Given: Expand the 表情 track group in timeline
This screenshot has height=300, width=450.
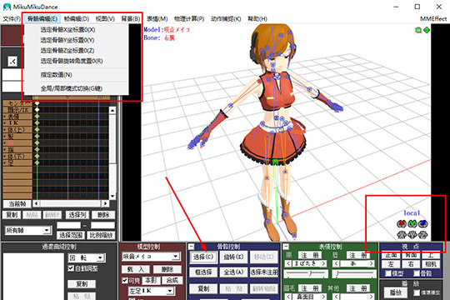Looking at the screenshot, I should click(5, 117).
